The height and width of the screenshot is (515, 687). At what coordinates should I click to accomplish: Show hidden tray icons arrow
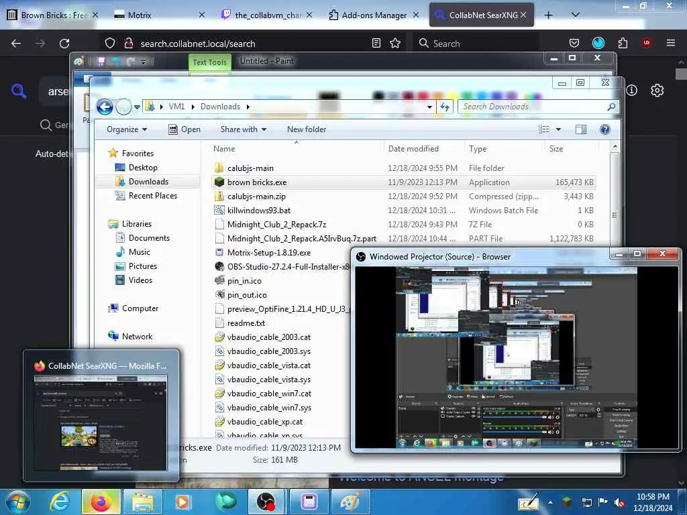tap(550, 502)
